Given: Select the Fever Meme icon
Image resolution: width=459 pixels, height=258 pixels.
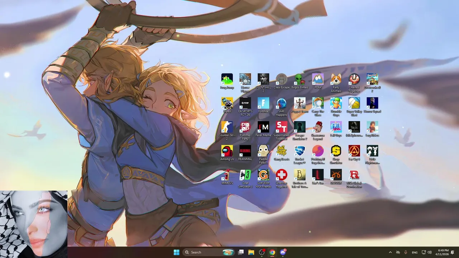Looking at the screenshot, I should point(263,130).
